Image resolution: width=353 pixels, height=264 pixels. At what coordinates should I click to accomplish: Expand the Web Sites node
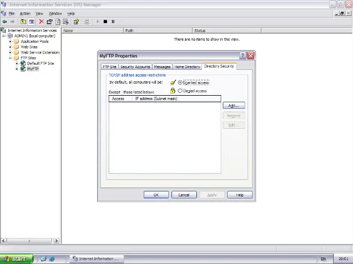[10, 47]
